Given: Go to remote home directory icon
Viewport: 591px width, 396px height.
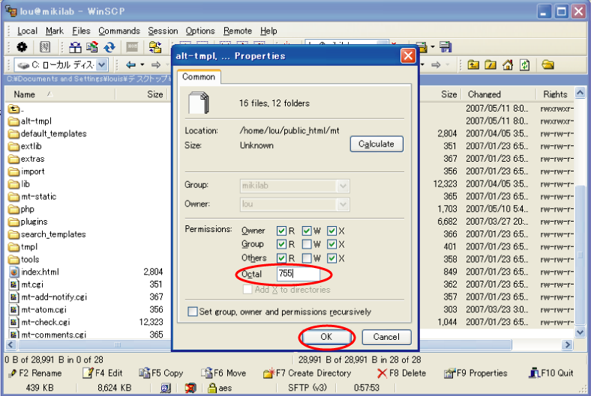Looking at the screenshot, I should (508, 64).
